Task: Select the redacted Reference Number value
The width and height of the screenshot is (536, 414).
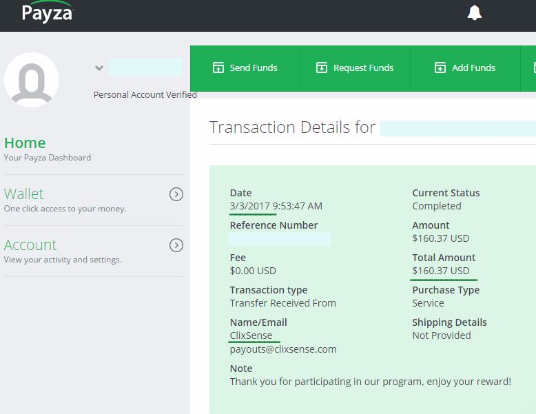Action: 280,239
